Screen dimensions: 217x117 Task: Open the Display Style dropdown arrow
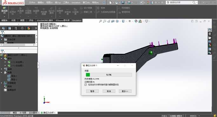(126, 21)
